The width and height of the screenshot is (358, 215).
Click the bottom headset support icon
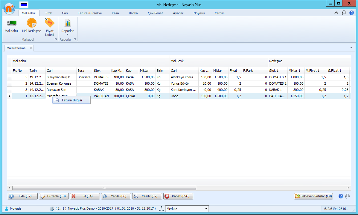(348, 196)
